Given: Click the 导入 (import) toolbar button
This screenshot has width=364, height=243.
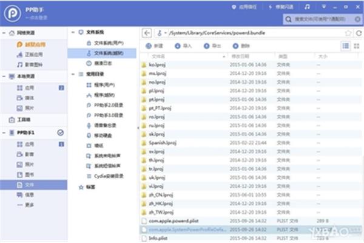Looking at the screenshot, I should coord(183,46).
